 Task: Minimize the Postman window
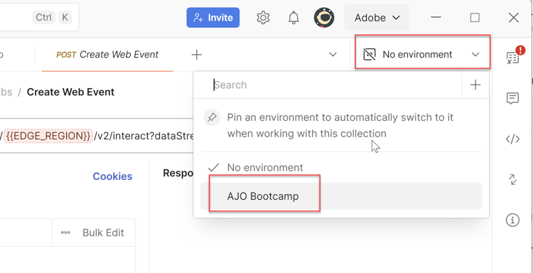[436, 18]
